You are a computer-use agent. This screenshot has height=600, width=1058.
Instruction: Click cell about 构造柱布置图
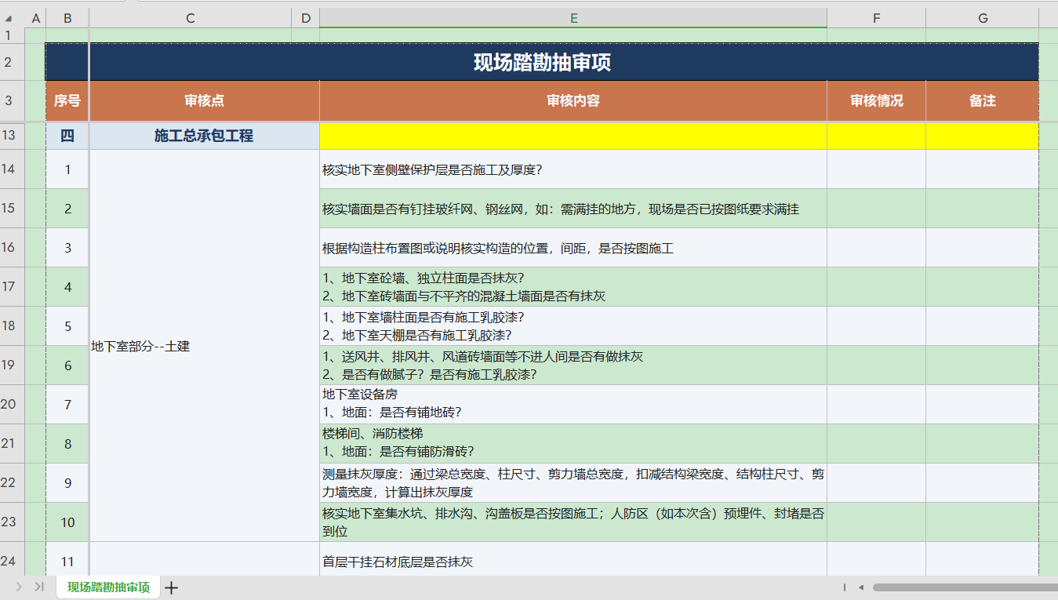(x=573, y=247)
